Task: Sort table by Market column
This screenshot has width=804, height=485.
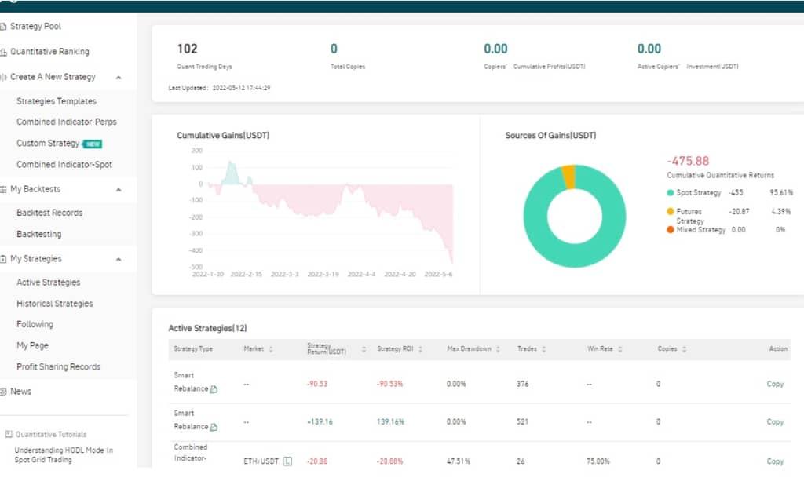Action: coord(271,349)
